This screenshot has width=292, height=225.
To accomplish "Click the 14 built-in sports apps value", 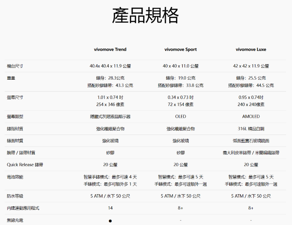I will tap(110, 208).
